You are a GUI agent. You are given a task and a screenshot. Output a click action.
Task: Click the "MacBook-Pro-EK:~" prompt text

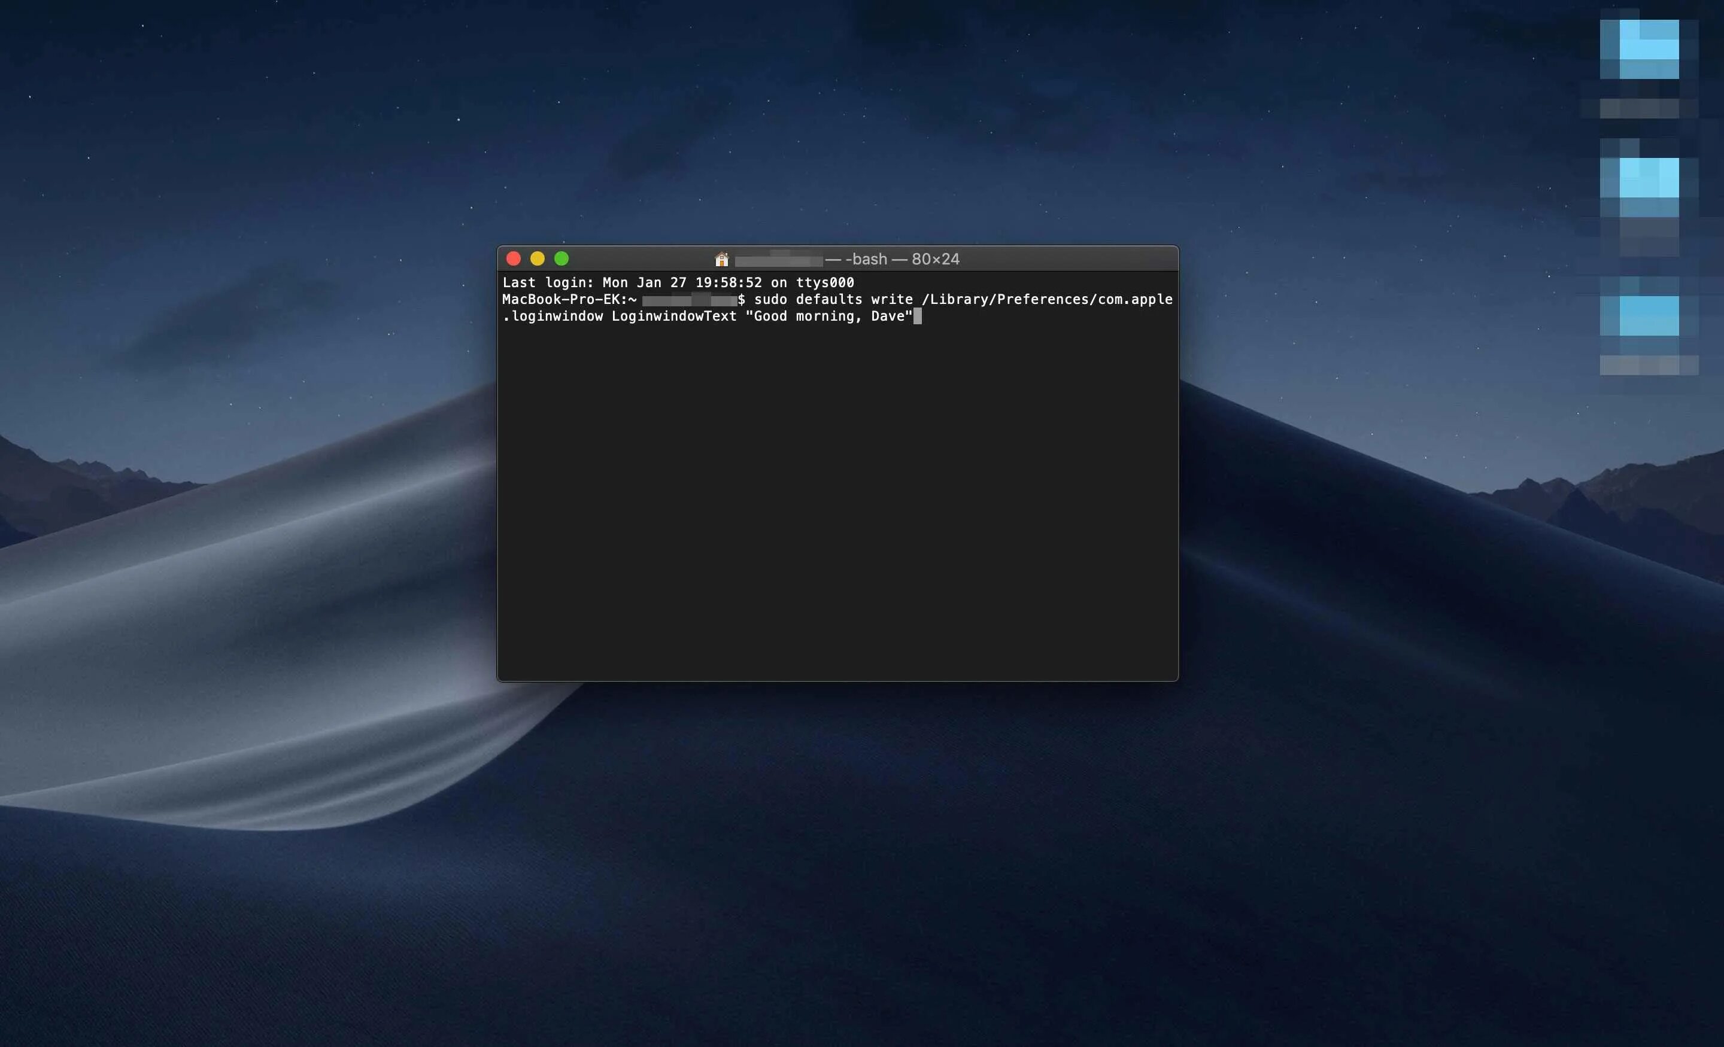point(569,299)
